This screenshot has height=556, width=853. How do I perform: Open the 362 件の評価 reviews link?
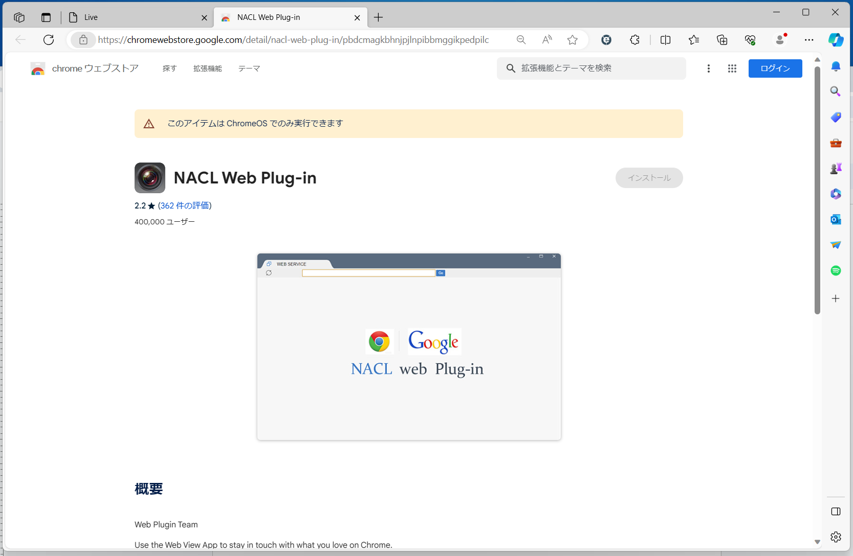pos(185,205)
